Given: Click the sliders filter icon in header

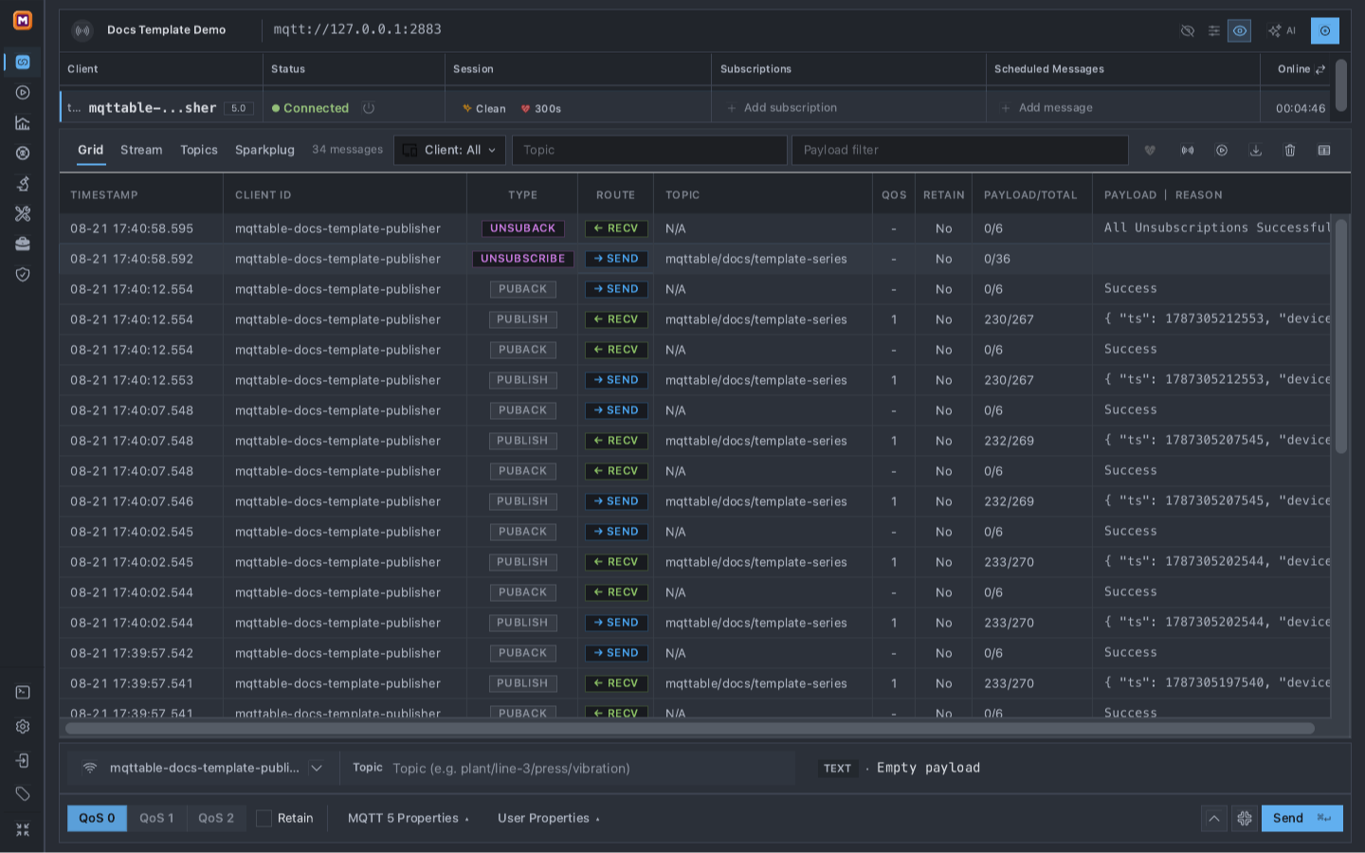Looking at the screenshot, I should click(x=1213, y=31).
